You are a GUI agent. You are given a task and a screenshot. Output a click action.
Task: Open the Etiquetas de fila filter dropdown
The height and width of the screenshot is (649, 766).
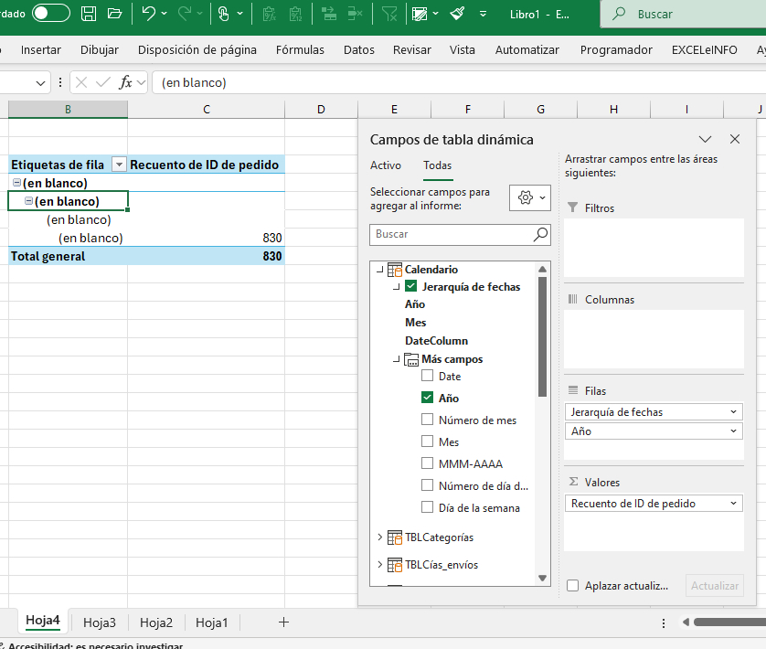[x=118, y=165]
